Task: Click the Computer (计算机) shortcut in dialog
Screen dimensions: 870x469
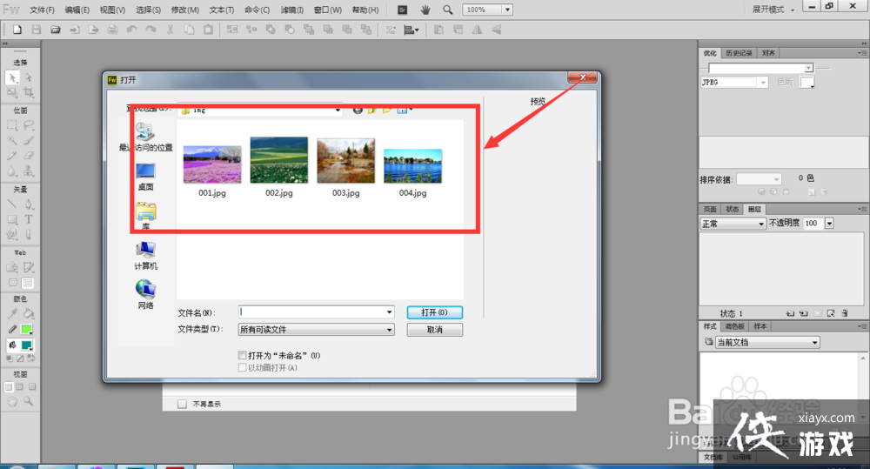Action: pos(145,255)
